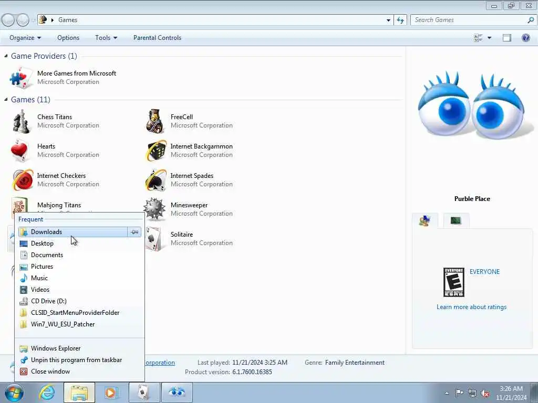Select the Internet Checkers icon
Viewport: 538px width, 403px height.
pos(23,179)
